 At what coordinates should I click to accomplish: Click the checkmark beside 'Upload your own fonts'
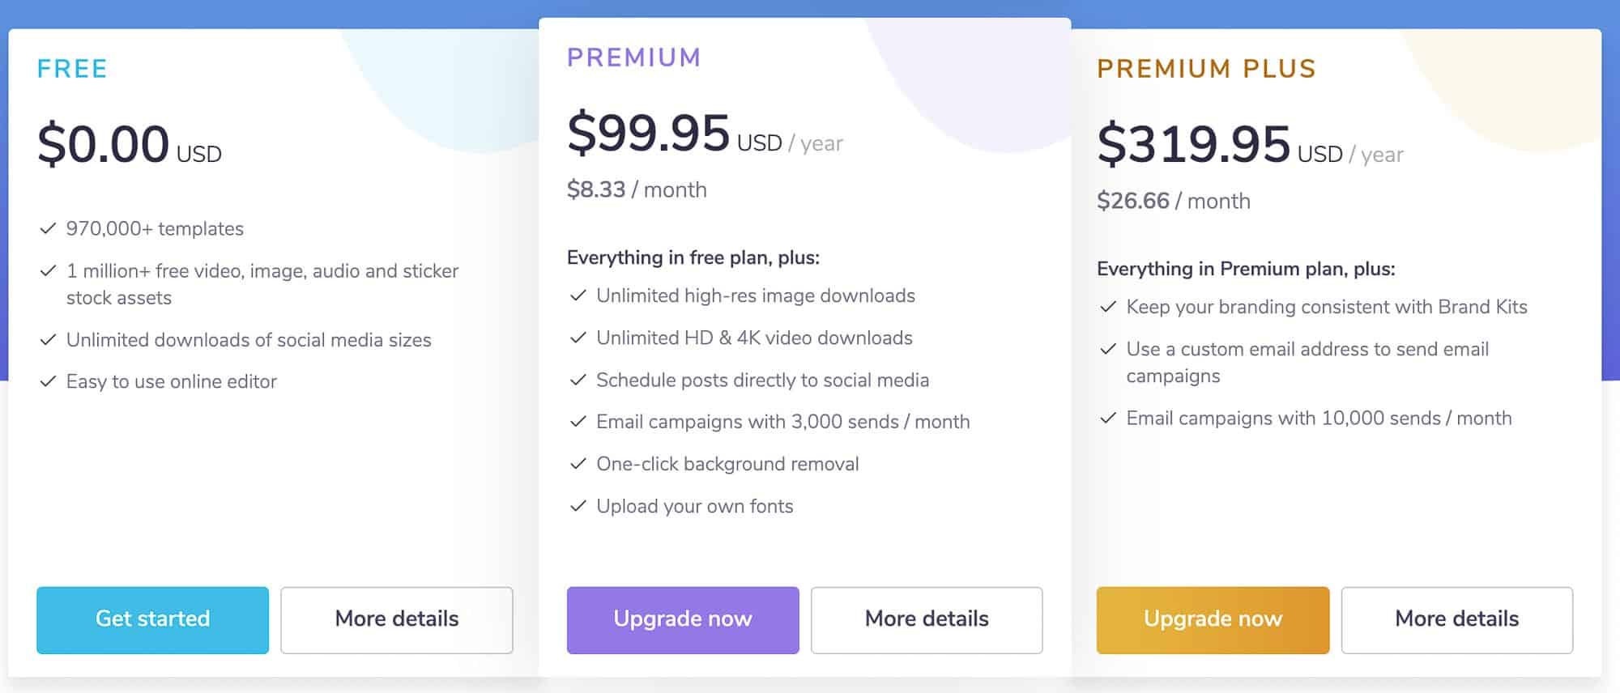coord(578,507)
